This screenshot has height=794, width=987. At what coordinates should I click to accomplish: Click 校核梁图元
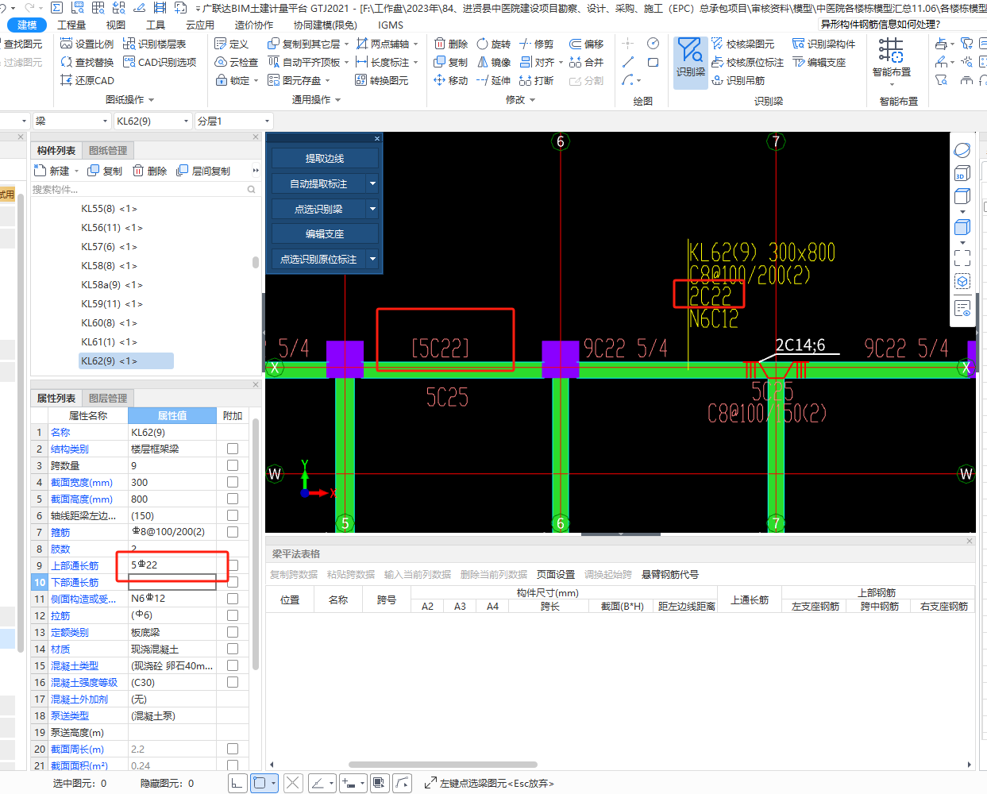coord(742,44)
